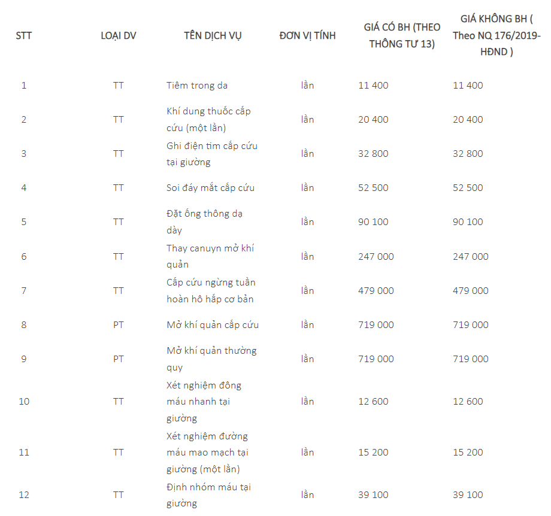Click 'Thay canuyn mở khí quản' entry
This screenshot has height=516, width=551.
point(210,256)
